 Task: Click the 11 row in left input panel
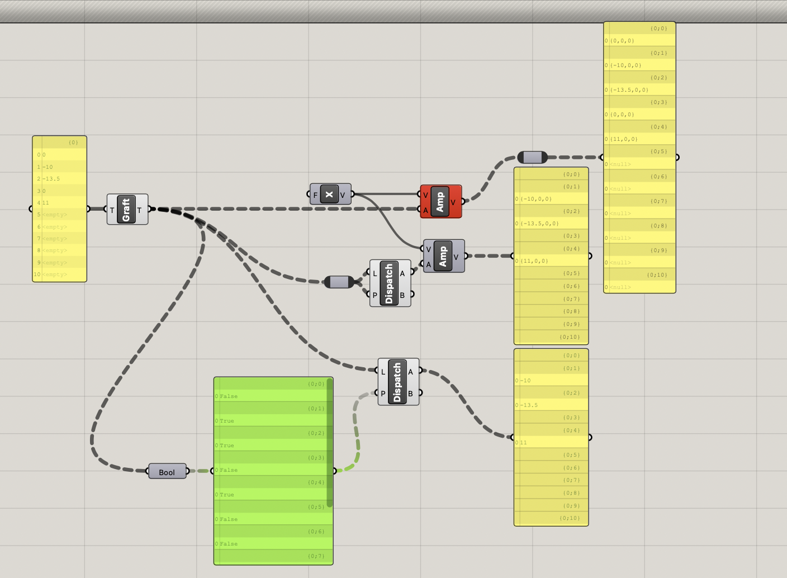60,203
